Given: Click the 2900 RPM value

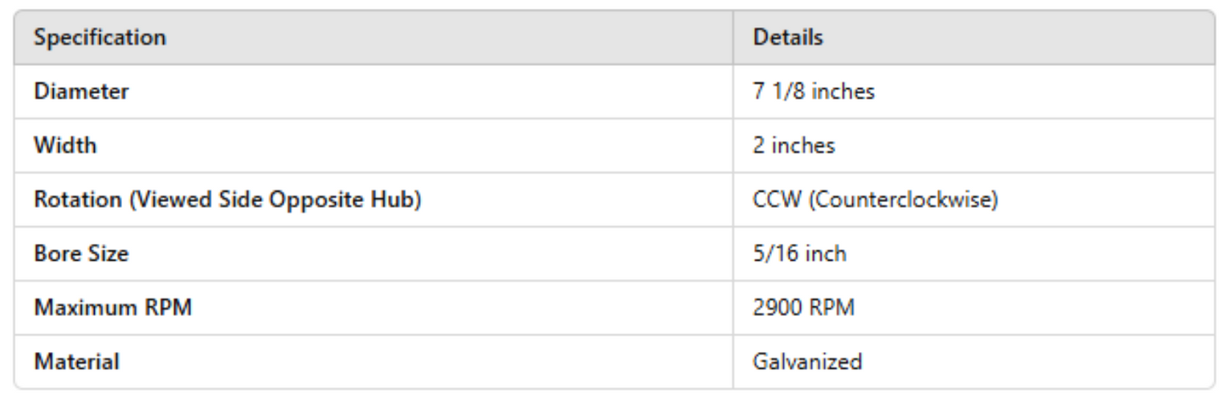Looking at the screenshot, I should (803, 308).
